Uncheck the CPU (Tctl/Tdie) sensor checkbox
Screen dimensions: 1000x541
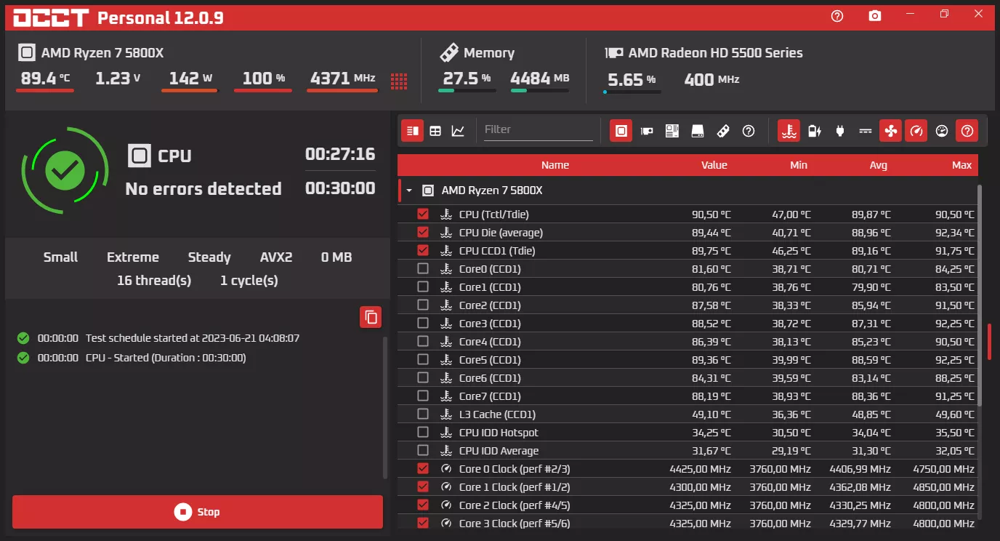423,215
